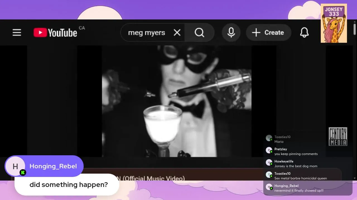The image size is (357, 200).
Task: Click Hawkeyelife's username in chat
Action: [284, 161]
